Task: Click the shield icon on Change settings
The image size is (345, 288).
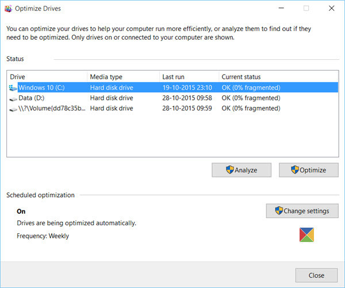Action: click(x=279, y=210)
